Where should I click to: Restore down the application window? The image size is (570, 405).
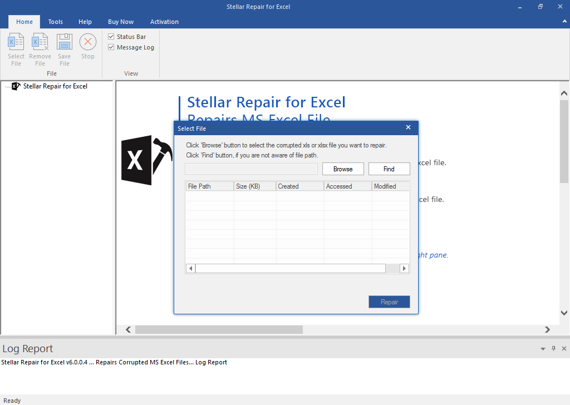[x=540, y=7]
